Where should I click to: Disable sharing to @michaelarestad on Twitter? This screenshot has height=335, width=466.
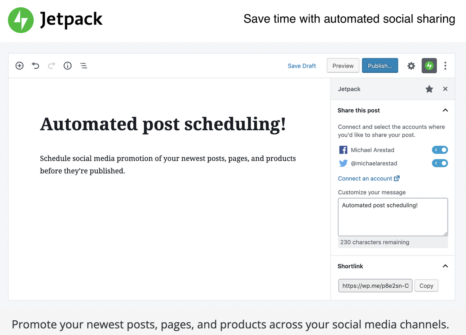pos(440,163)
